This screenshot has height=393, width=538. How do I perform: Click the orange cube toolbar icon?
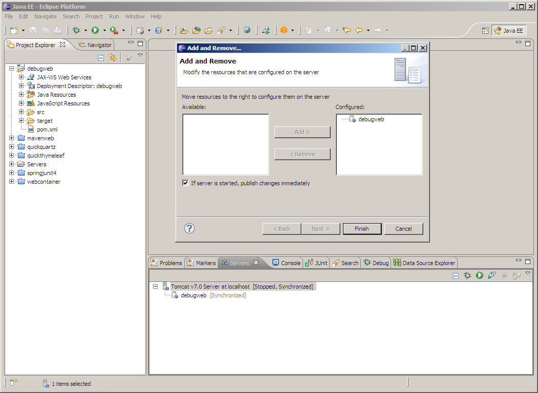tap(284, 30)
